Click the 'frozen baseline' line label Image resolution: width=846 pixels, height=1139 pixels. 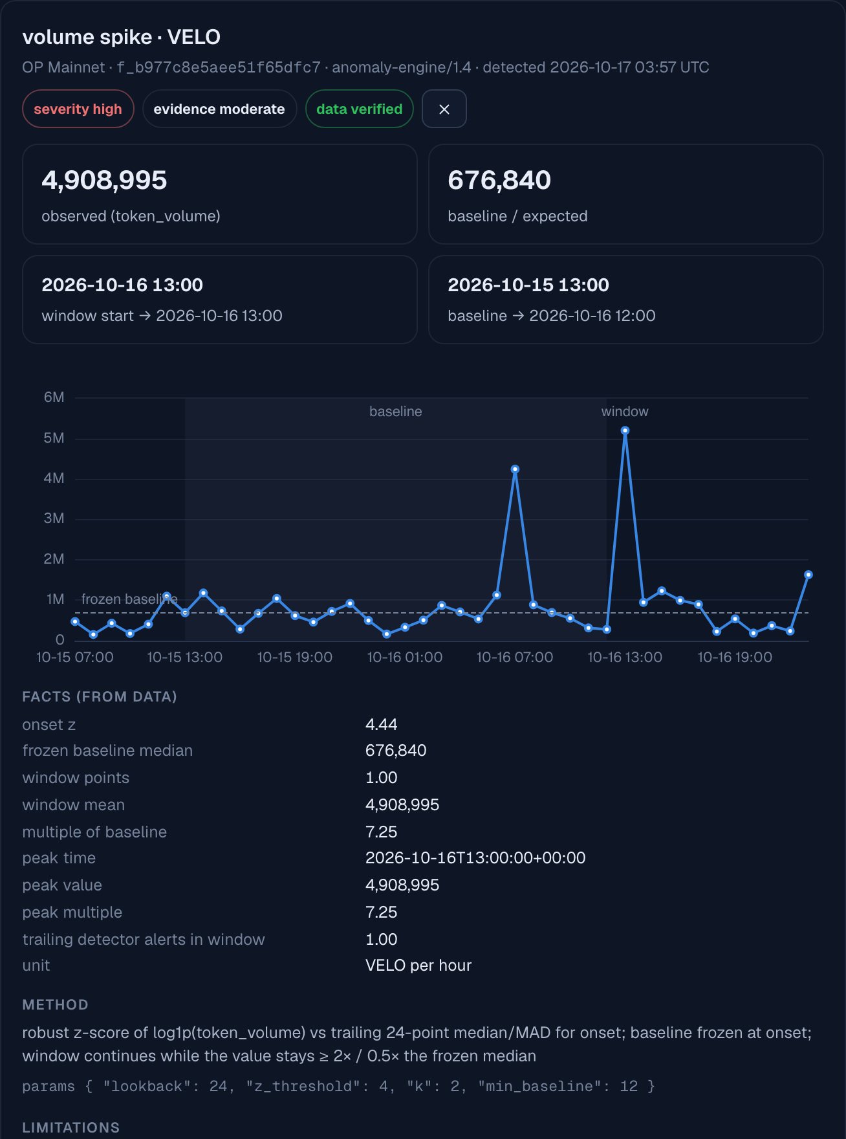pos(129,599)
